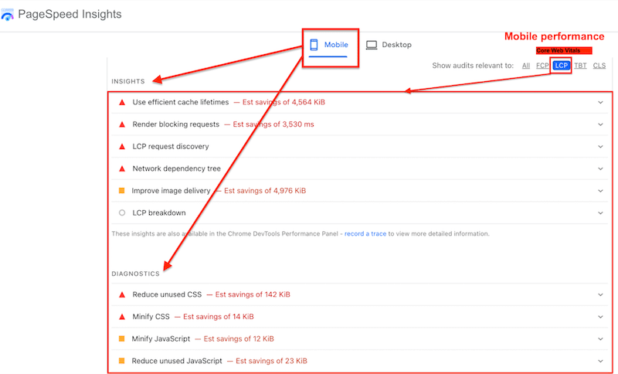618x374 pixels.
Task: Click red triangle beside LCP request discovery
Action: 122,147
